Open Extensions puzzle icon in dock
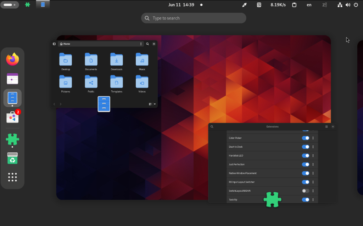363x226 pixels. pyautogui.click(x=12, y=140)
